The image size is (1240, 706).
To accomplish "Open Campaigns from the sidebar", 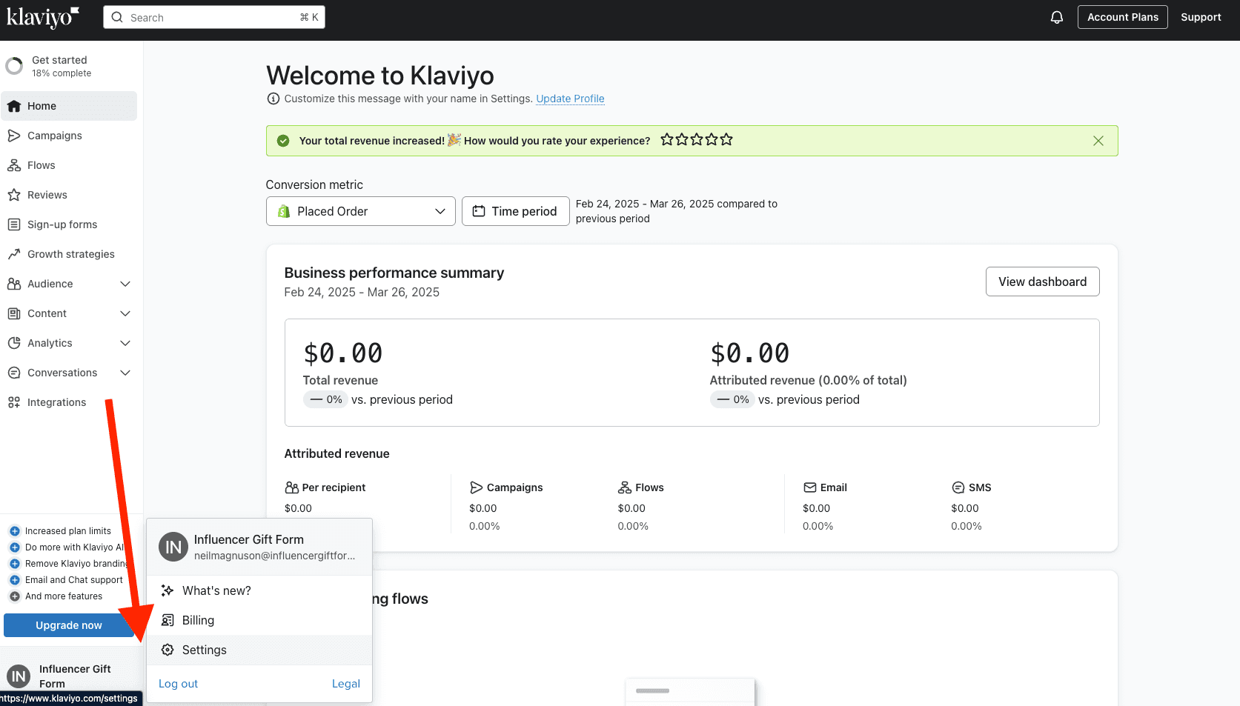I will 69,136.
